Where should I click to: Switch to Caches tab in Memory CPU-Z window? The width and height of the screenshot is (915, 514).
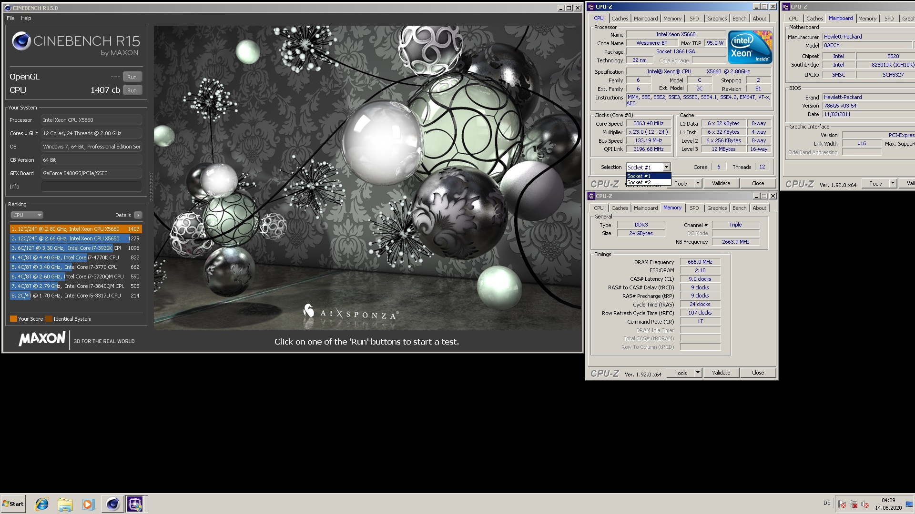click(620, 208)
